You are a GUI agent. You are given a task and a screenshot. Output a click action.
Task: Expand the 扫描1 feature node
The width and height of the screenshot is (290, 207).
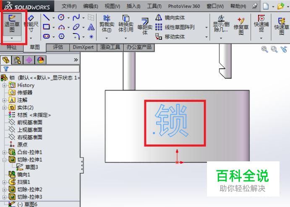[x=4, y=182]
